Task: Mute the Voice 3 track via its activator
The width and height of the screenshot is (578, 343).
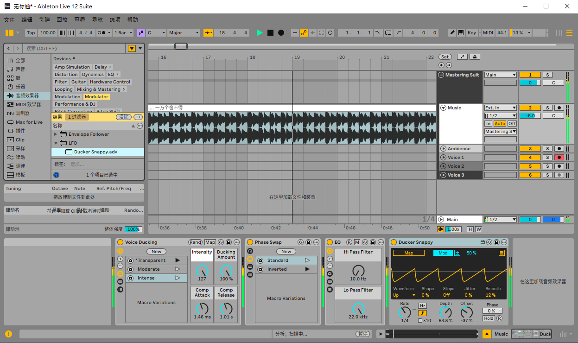Action: (x=530, y=175)
